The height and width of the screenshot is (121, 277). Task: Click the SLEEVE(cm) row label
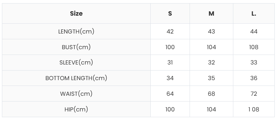pos(76,63)
